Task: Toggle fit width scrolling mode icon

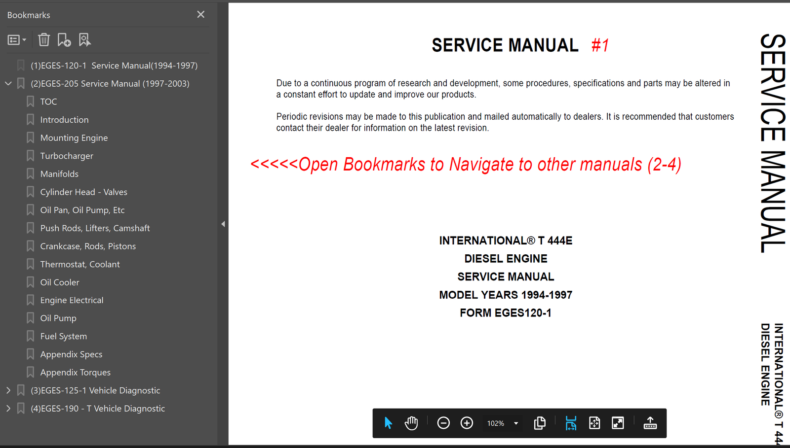Action: [x=571, y=423]
